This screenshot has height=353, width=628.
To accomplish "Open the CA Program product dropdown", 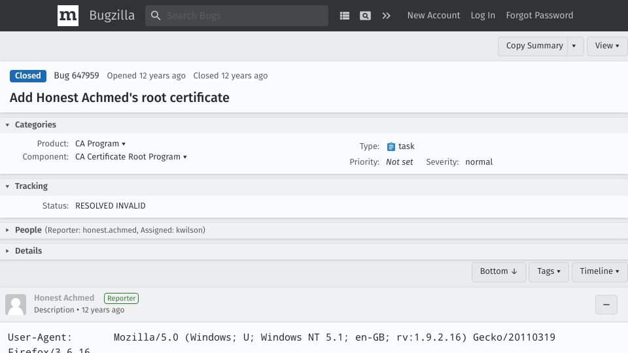I will point(101,144).
